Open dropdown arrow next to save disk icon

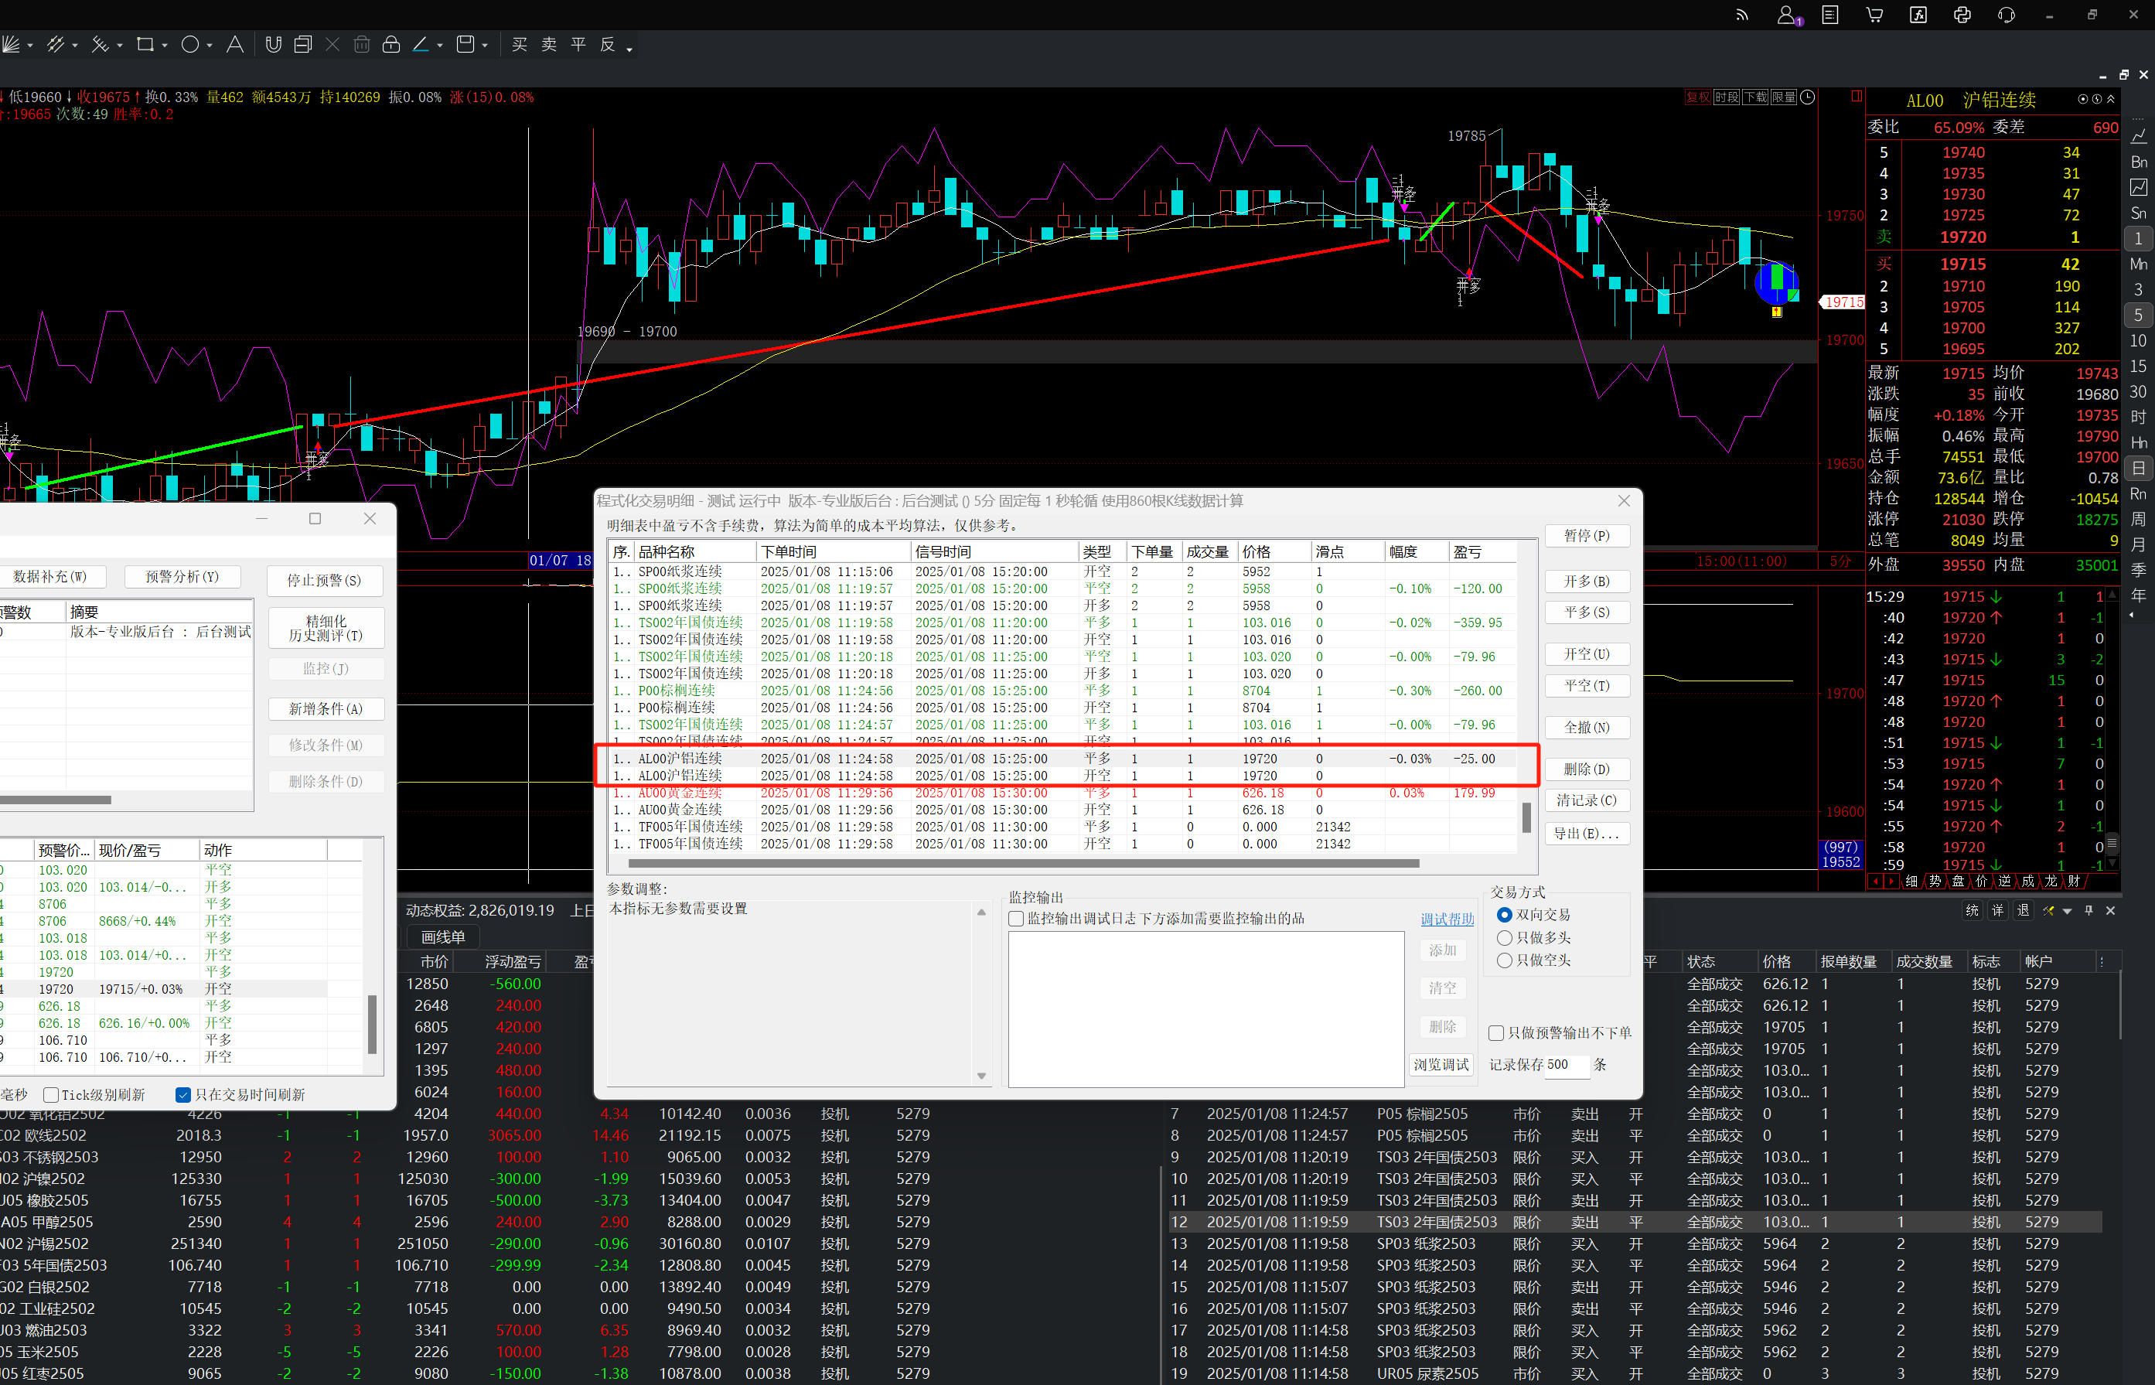coord(485,46)
